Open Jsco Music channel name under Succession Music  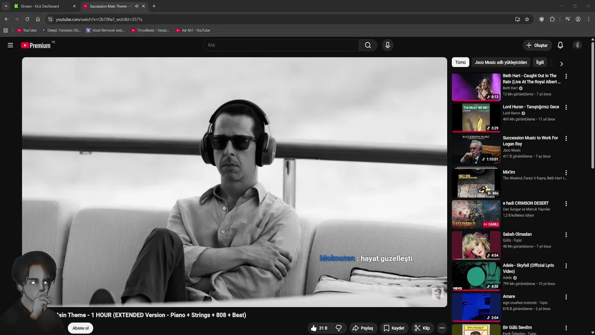[512, 150]
